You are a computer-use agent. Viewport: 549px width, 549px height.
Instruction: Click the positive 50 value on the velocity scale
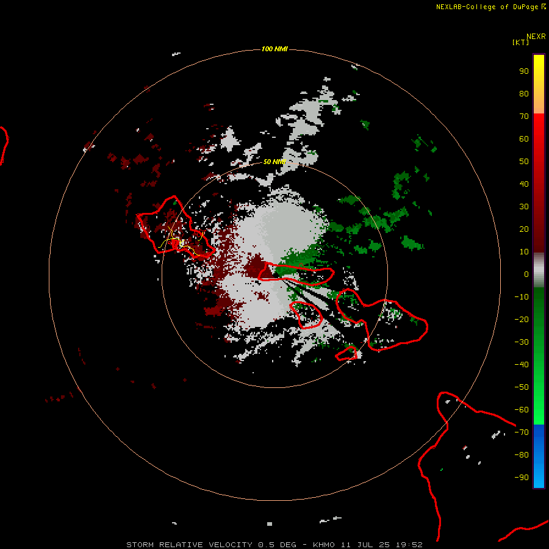click(524, 162)
